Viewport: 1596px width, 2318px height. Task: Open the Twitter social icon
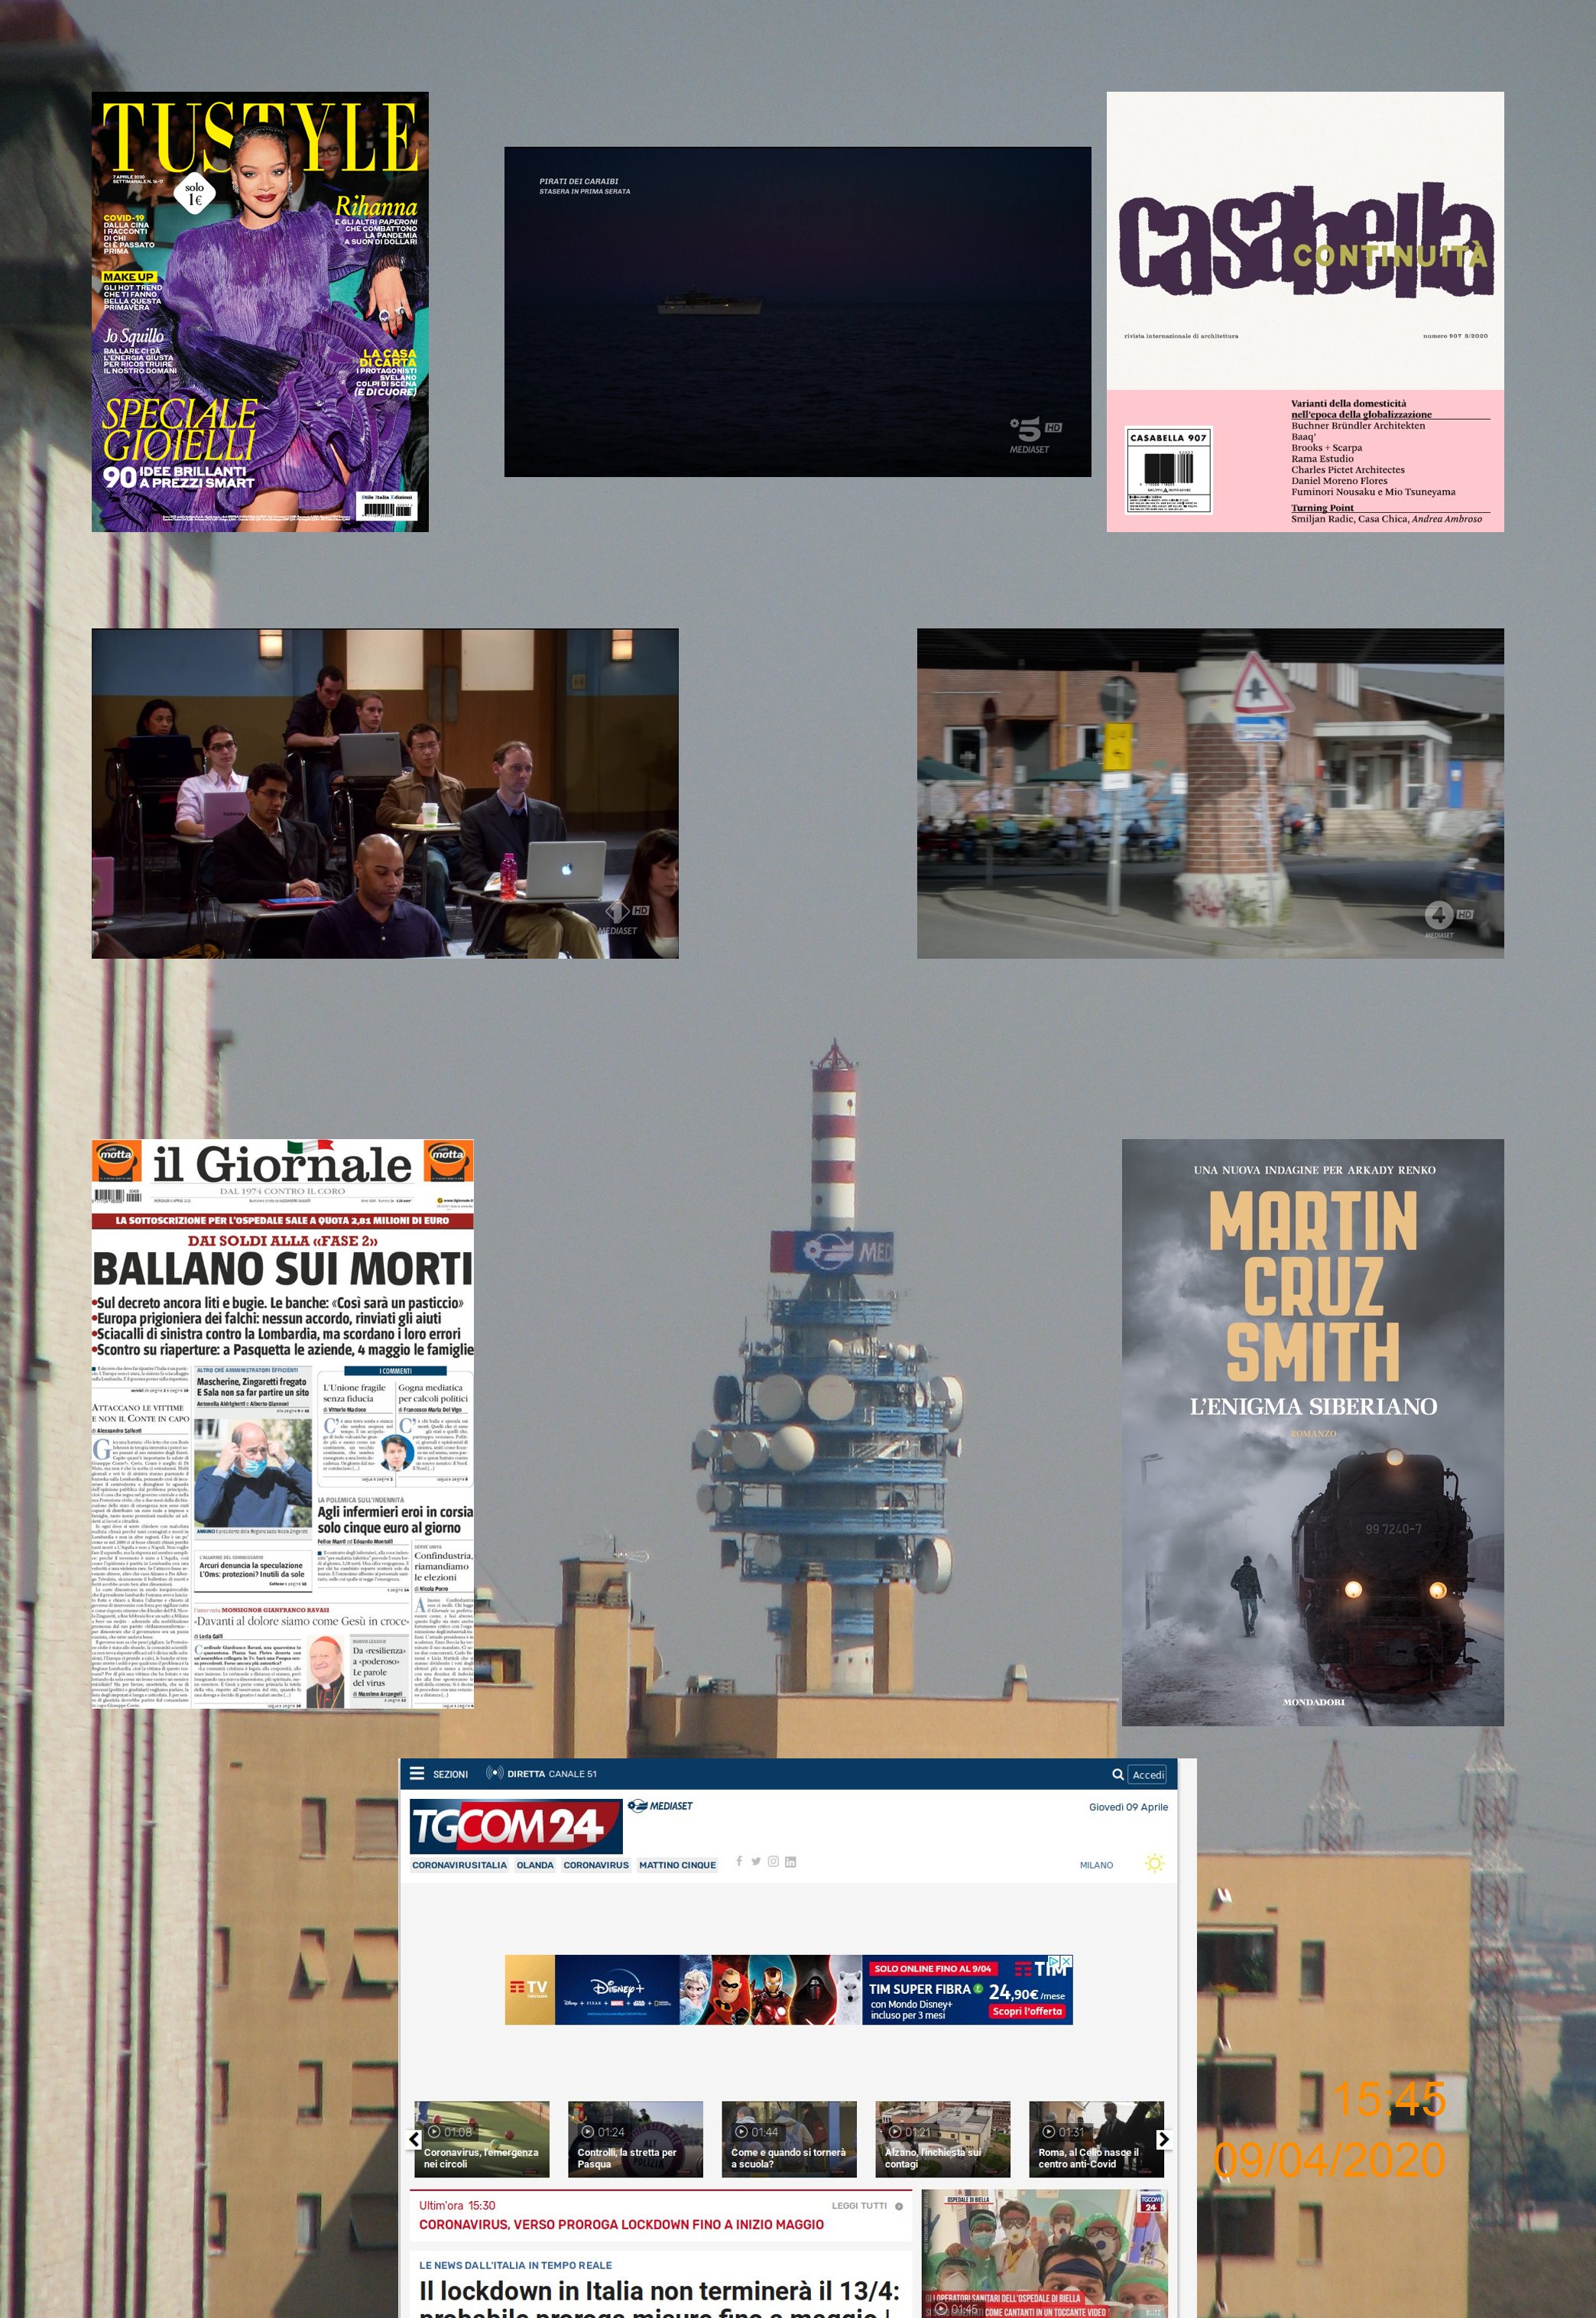756,1861
